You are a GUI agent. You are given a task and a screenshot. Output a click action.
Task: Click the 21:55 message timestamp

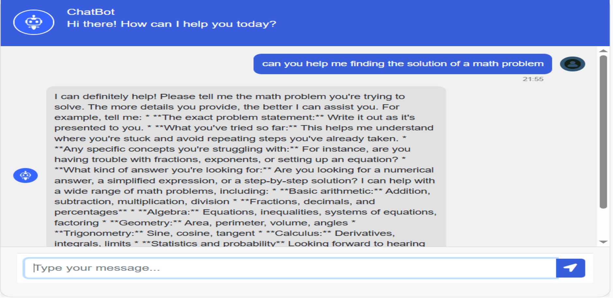pos(533,79)
